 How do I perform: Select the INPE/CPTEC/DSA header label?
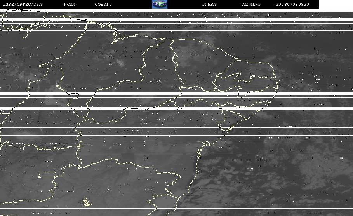pos(22,4)
